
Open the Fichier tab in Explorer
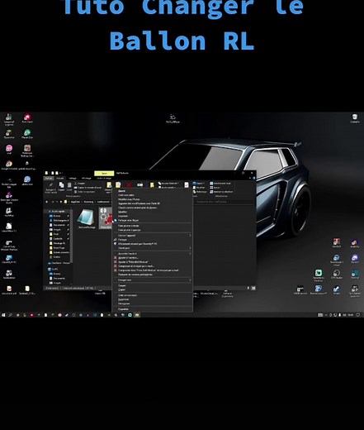49,178
